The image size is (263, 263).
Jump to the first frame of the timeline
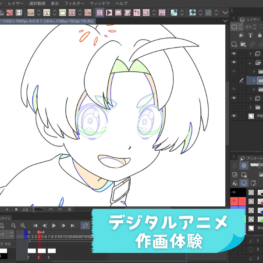36,225
